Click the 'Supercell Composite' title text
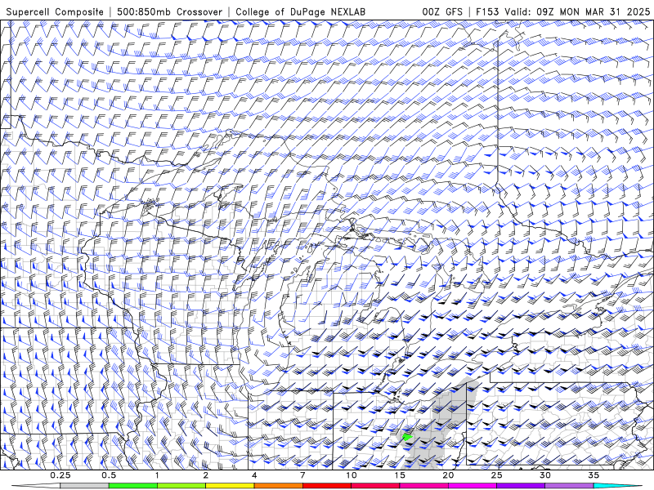 pos(55,11)
